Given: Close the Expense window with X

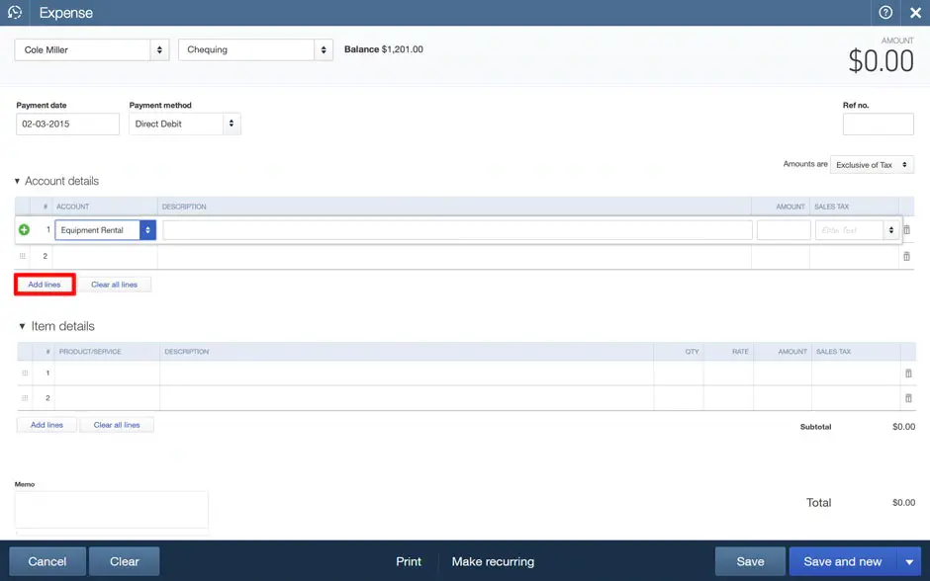Looking at the screenshot, I should point(915,13).
